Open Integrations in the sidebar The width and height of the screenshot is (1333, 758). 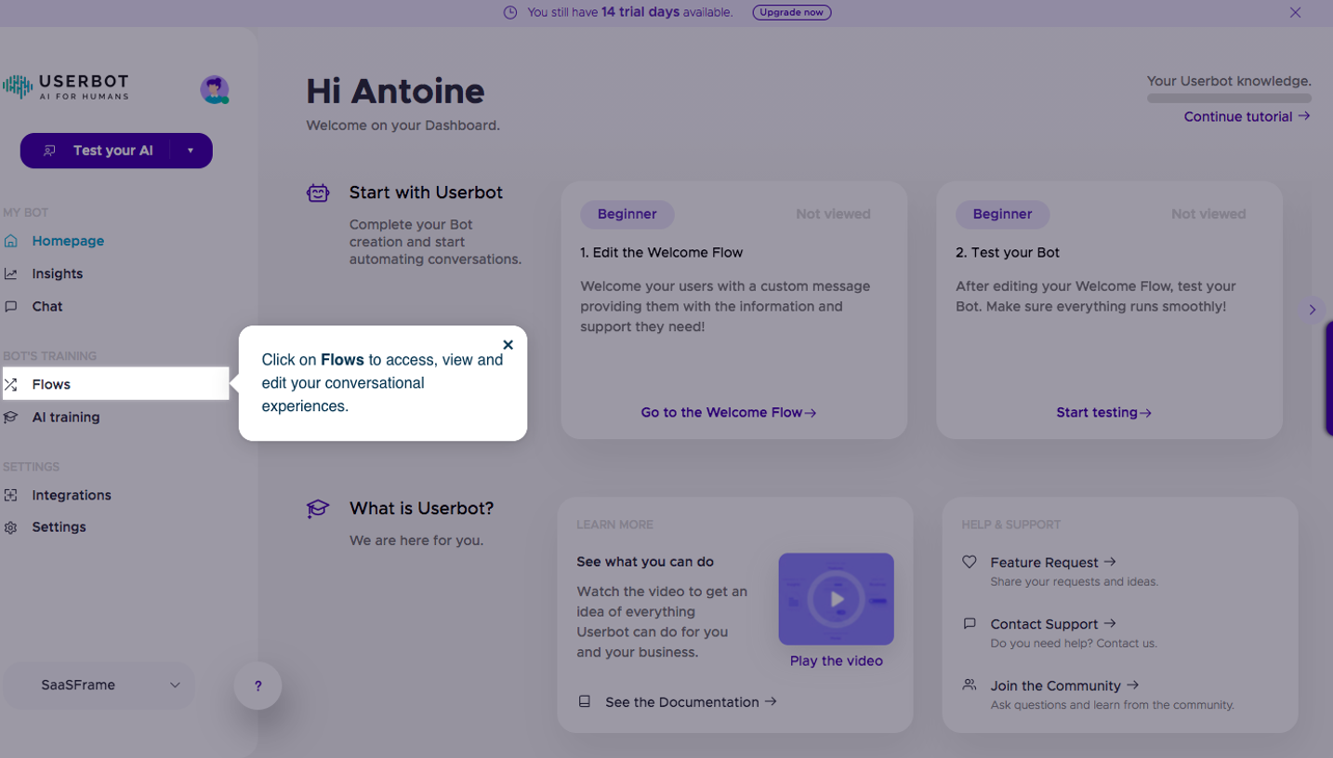(72, 495)
